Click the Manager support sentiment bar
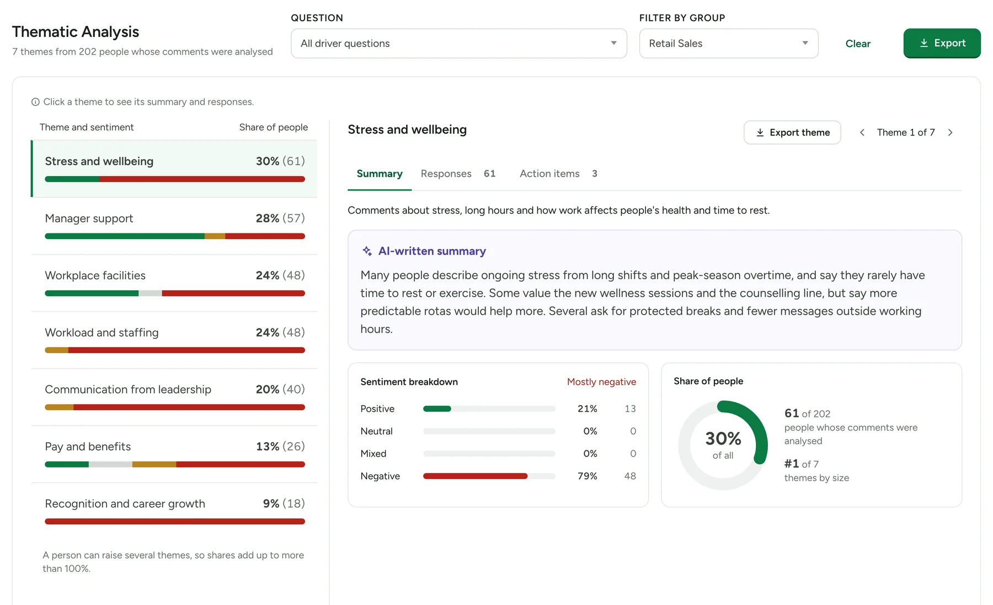The width and height of the screenshot is (993, 605). 175,236
